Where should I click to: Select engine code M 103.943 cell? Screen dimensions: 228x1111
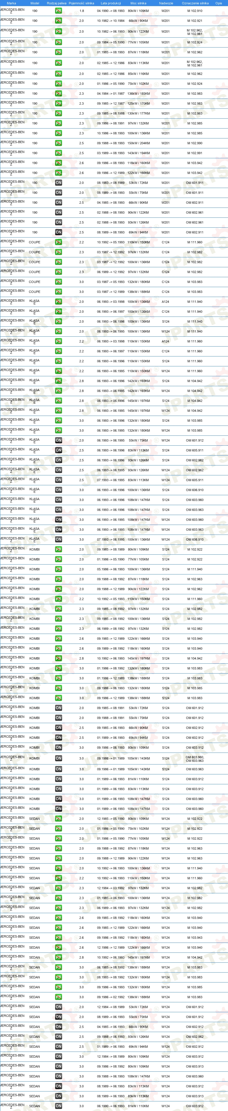pos(195,938)
